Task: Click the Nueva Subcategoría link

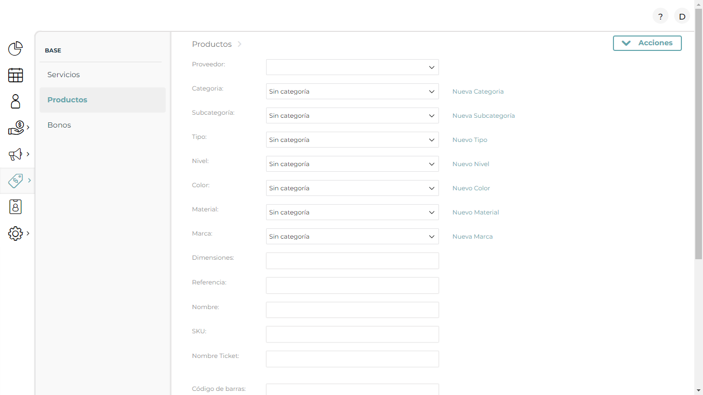Action: [x=484, y=116]
